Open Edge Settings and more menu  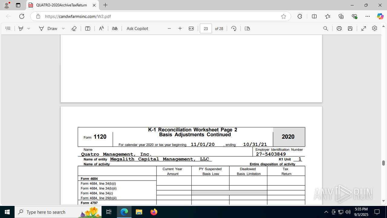(368, 16)
